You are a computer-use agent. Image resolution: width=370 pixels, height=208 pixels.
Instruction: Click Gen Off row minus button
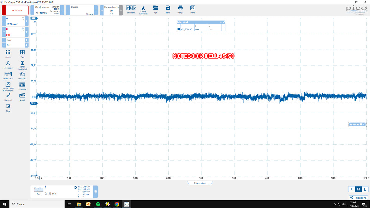point(4,45)
